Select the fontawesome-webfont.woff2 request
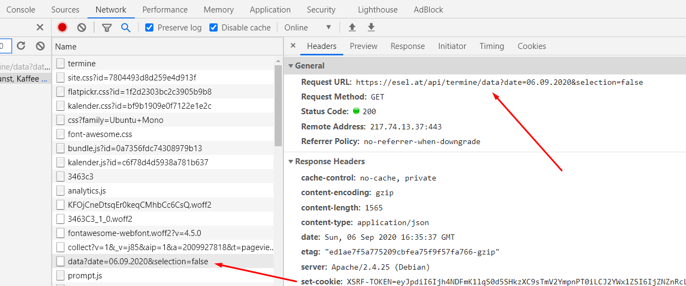The width and height of the screenshot is (686, 286). tap(164, 233)
